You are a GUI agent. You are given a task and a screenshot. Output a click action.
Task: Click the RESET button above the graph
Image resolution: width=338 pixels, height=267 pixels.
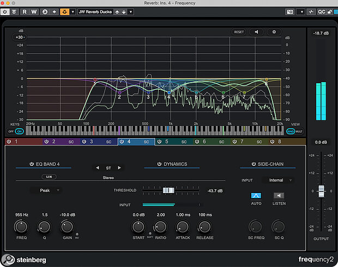(x=239, y=32)
